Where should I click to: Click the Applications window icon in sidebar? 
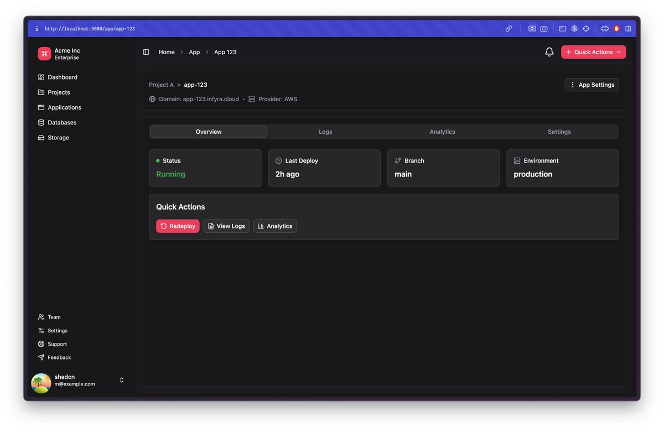point(41,107)
